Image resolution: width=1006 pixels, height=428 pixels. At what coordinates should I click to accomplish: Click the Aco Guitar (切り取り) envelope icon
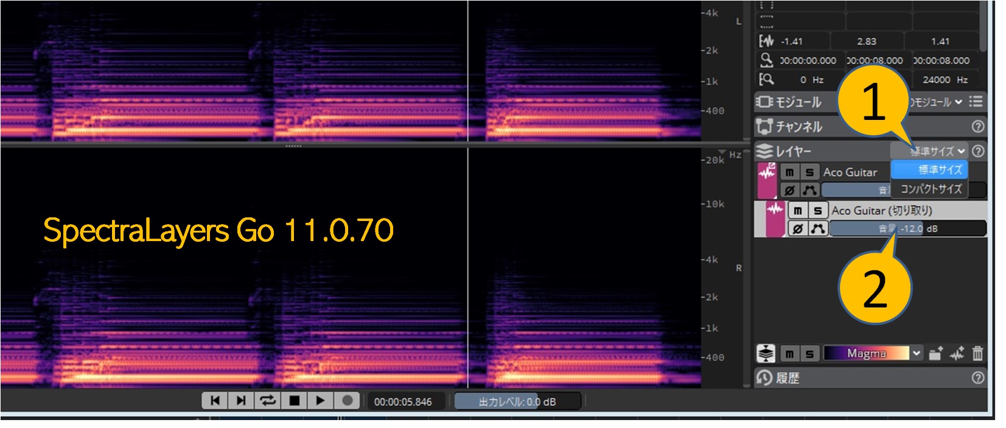click(x=817, y=229)
